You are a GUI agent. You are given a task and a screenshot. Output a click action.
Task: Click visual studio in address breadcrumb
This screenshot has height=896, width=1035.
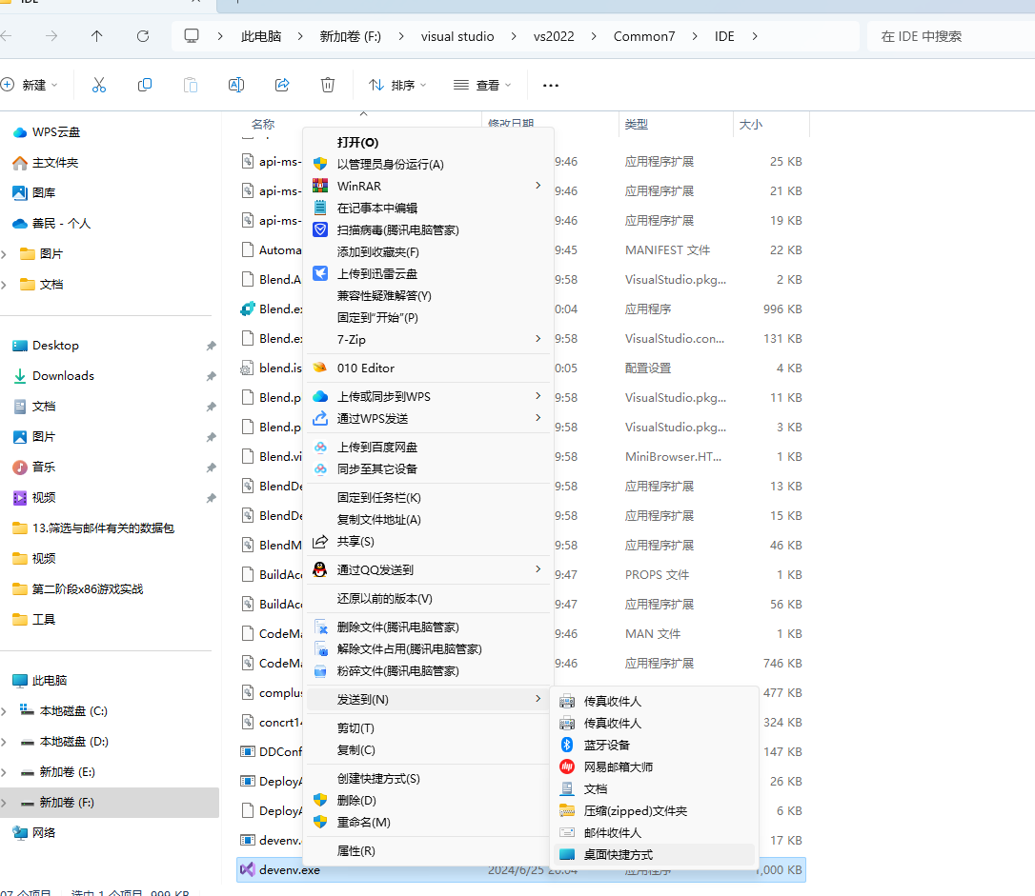click(457, 36)
